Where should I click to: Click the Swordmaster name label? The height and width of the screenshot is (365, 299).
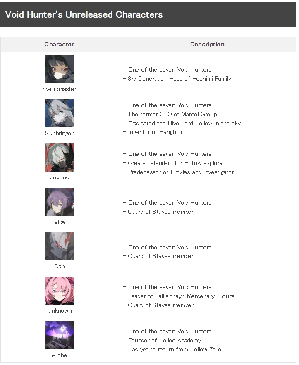tap(60, 89)
